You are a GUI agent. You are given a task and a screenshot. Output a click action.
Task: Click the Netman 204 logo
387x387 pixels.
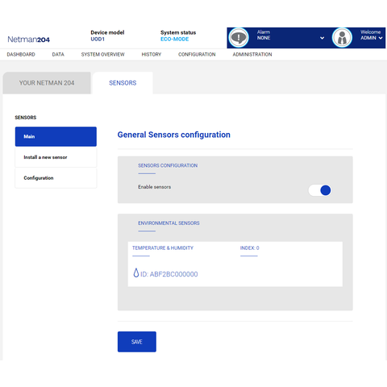29,40
